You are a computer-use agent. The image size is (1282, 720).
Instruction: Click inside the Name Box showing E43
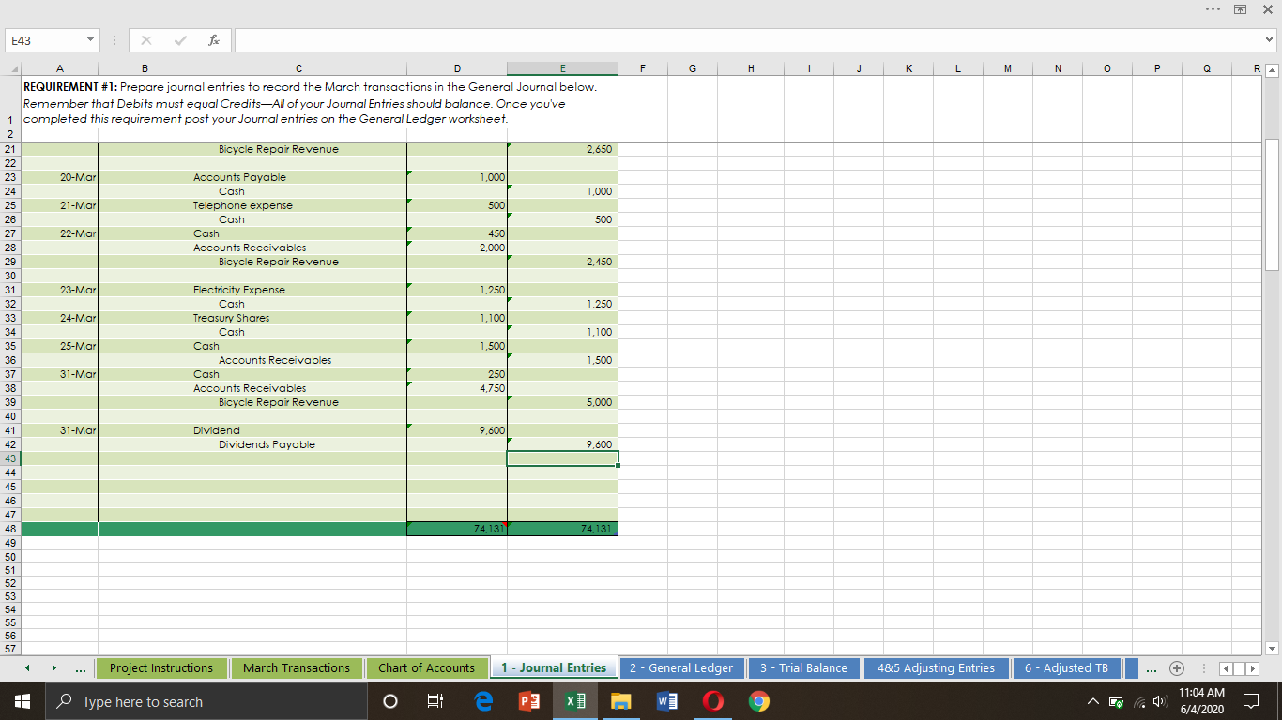coord(43,41)
